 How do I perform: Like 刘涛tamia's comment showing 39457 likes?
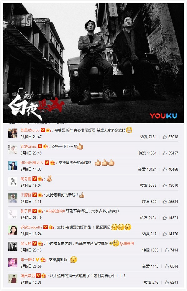point(165,153)
